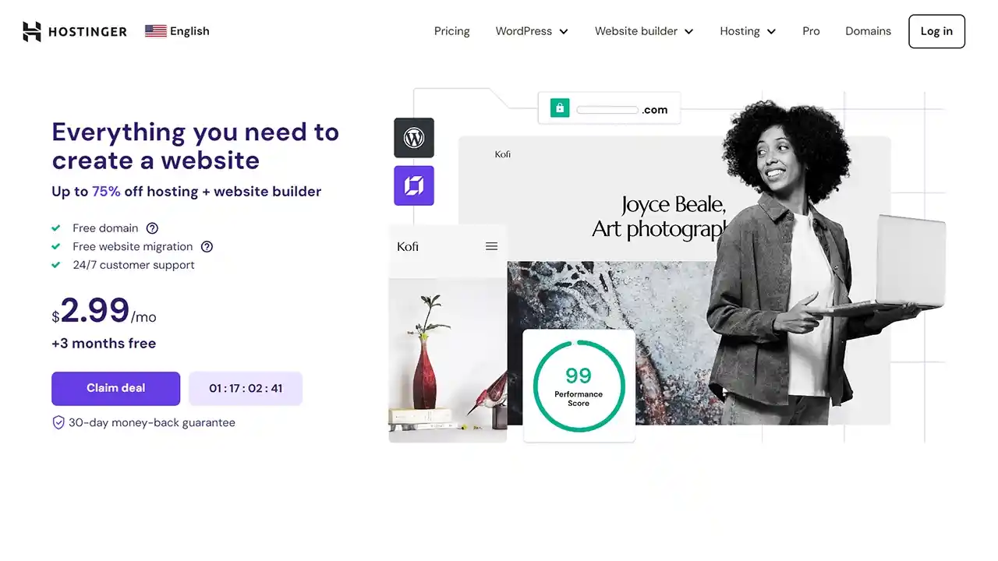Click the Hostinger logo
Image resolution: width=998 pixels, height=561 pixels.
[x=74, y=31]
